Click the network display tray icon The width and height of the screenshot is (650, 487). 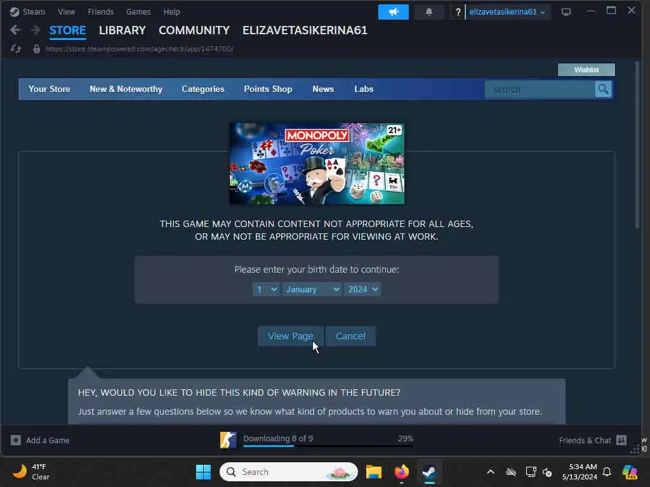531,472
